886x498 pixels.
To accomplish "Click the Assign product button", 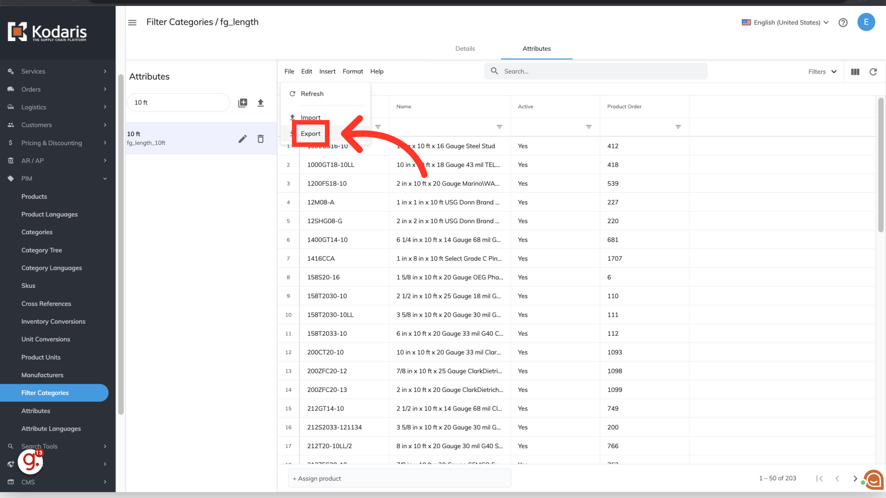I will coord(317,479).
